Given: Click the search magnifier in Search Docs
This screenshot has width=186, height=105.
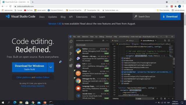Looking at the screenshot, I should point(136,16).
